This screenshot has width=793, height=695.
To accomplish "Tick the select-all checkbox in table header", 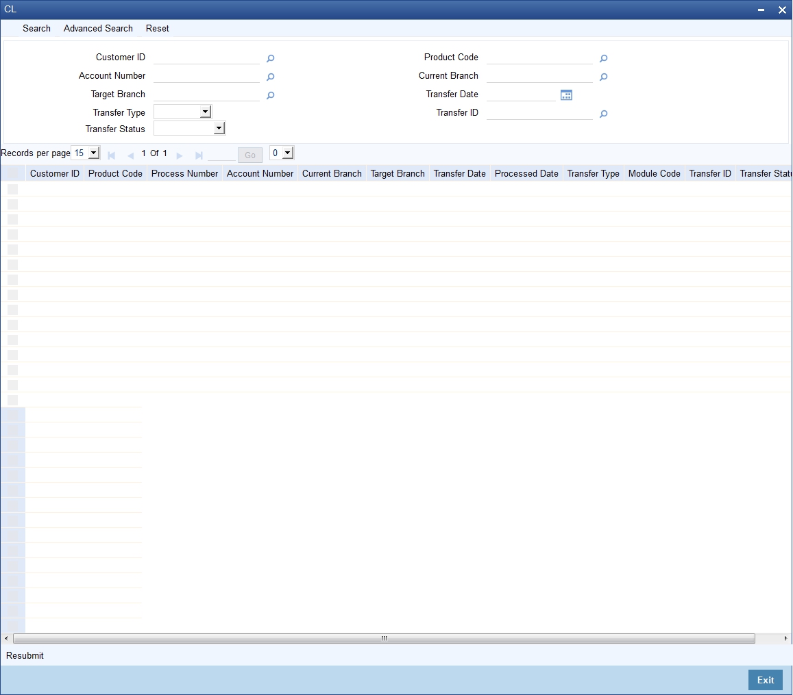I will pos(12,173).
